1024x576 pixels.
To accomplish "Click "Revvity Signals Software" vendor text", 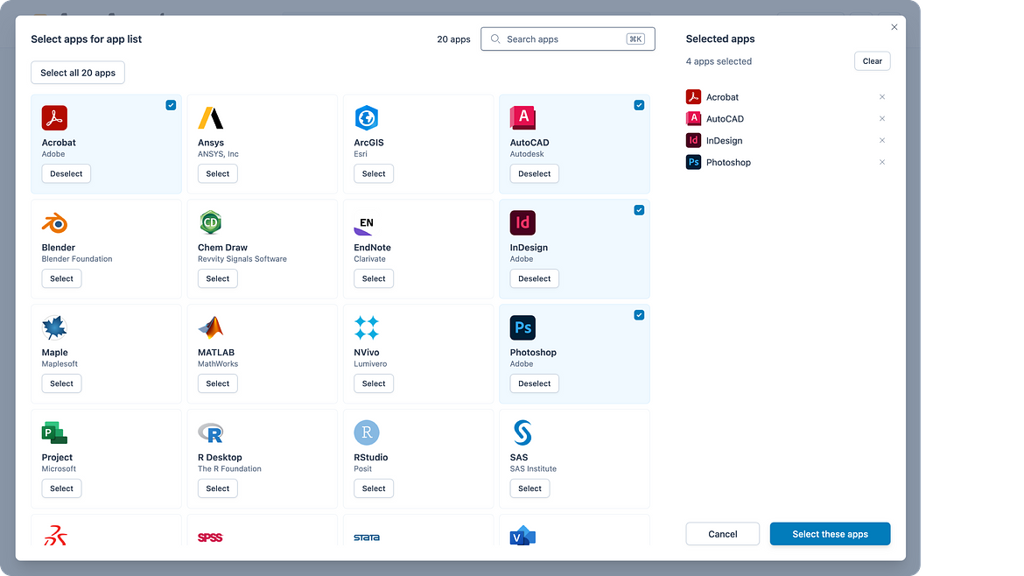I will pyautogui.click(x=242, y=259).
